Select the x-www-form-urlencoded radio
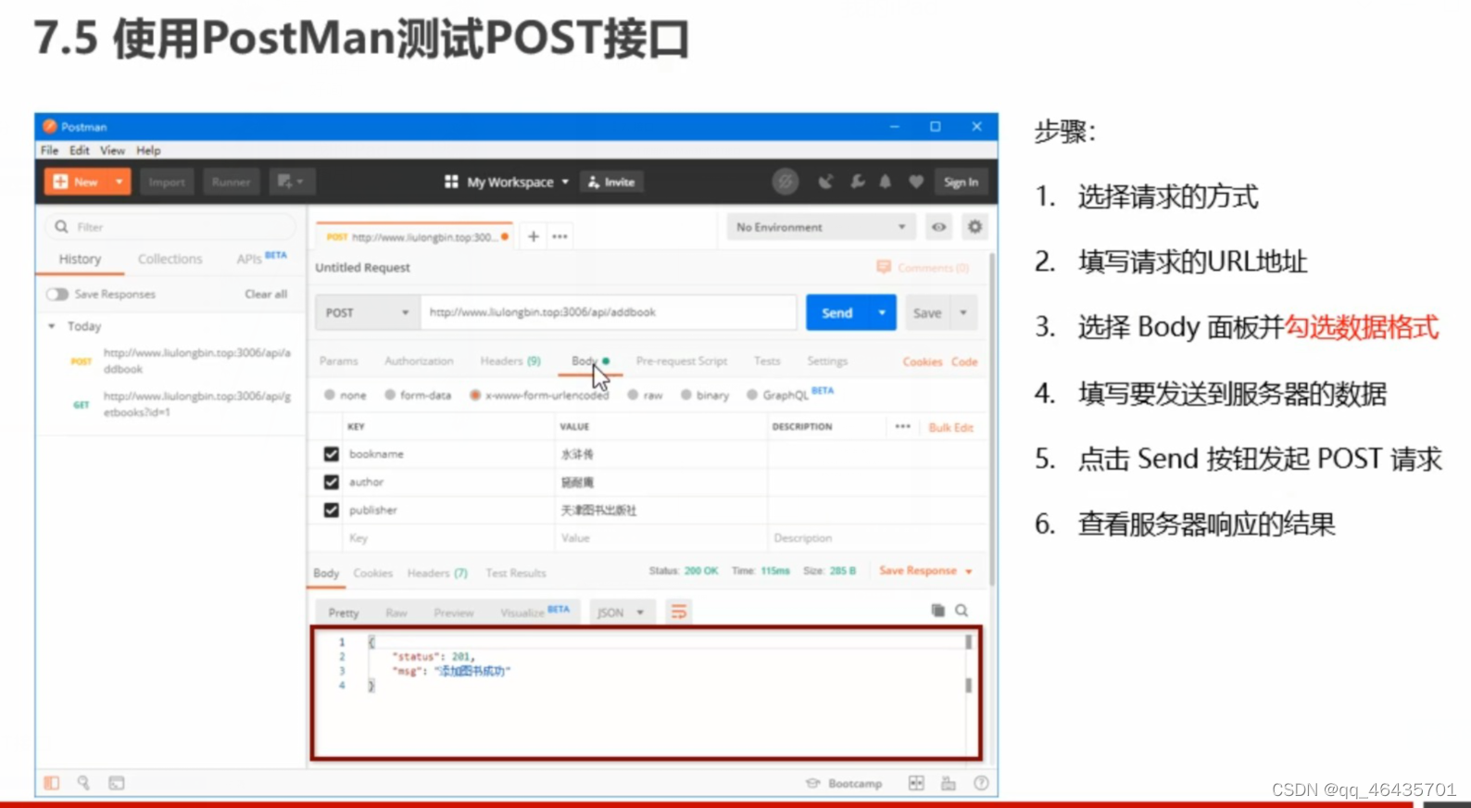 point(475,395)
